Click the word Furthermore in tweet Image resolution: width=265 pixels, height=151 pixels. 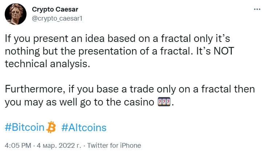tap(30, 89)
